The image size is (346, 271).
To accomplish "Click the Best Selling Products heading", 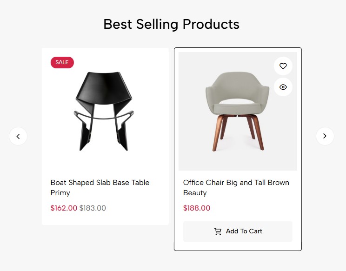I will click(x=171, y=24).
